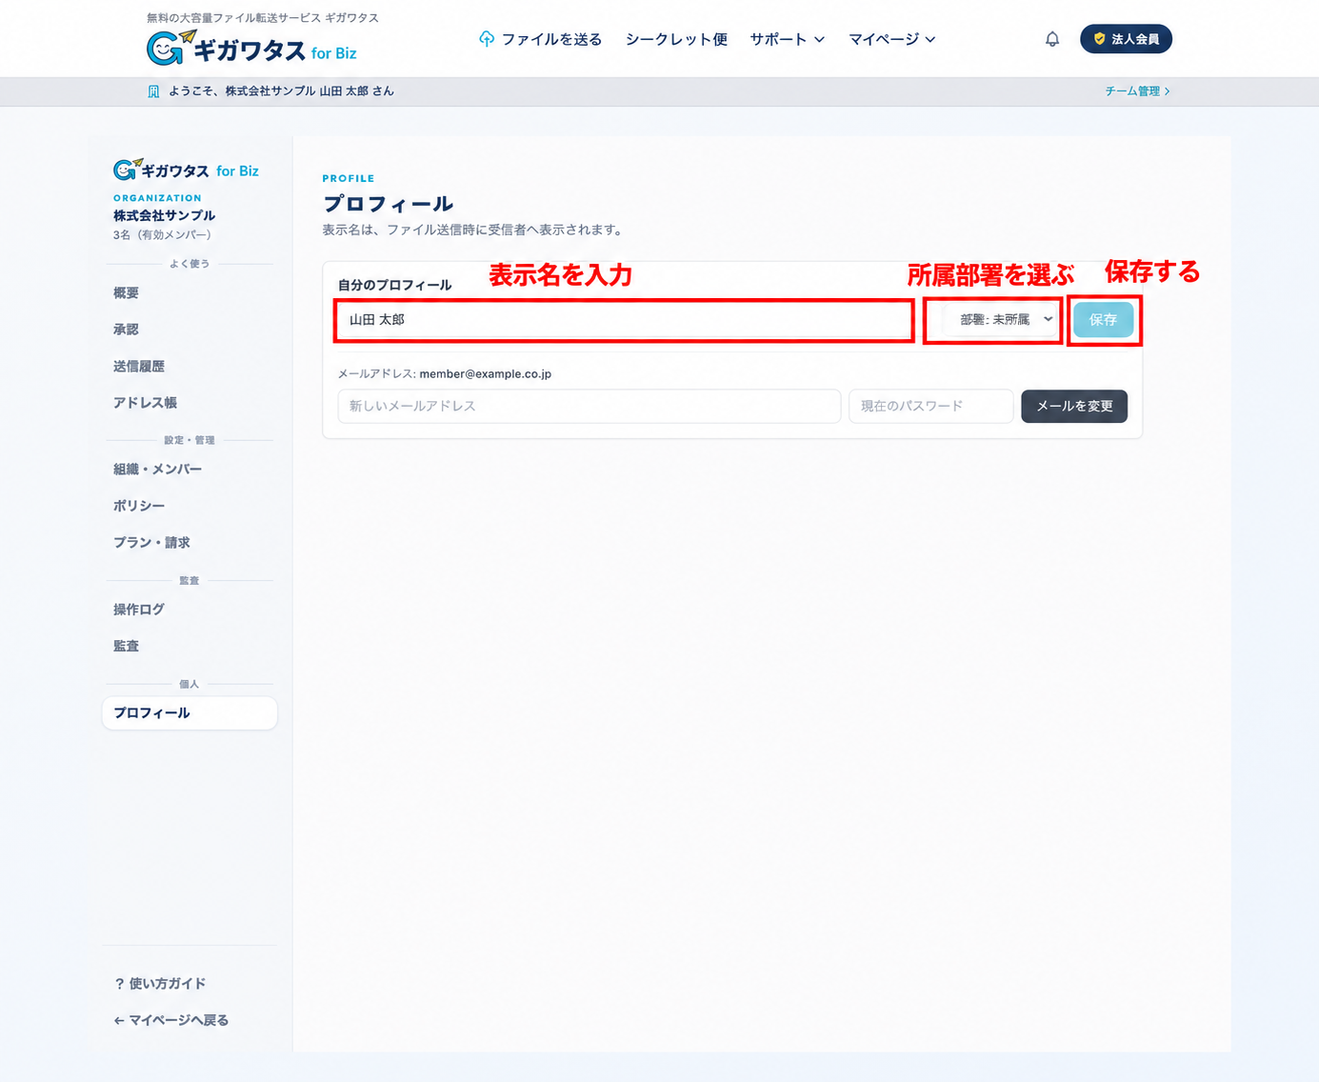Expand the マイページ dropdown menu
The height and width of the screenshot is (1082, 1319).
coord(892,39)
